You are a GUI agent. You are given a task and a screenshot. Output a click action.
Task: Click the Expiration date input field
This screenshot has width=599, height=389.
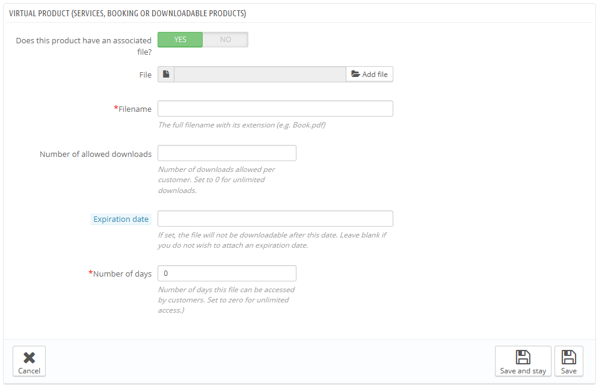click(275, 219)
